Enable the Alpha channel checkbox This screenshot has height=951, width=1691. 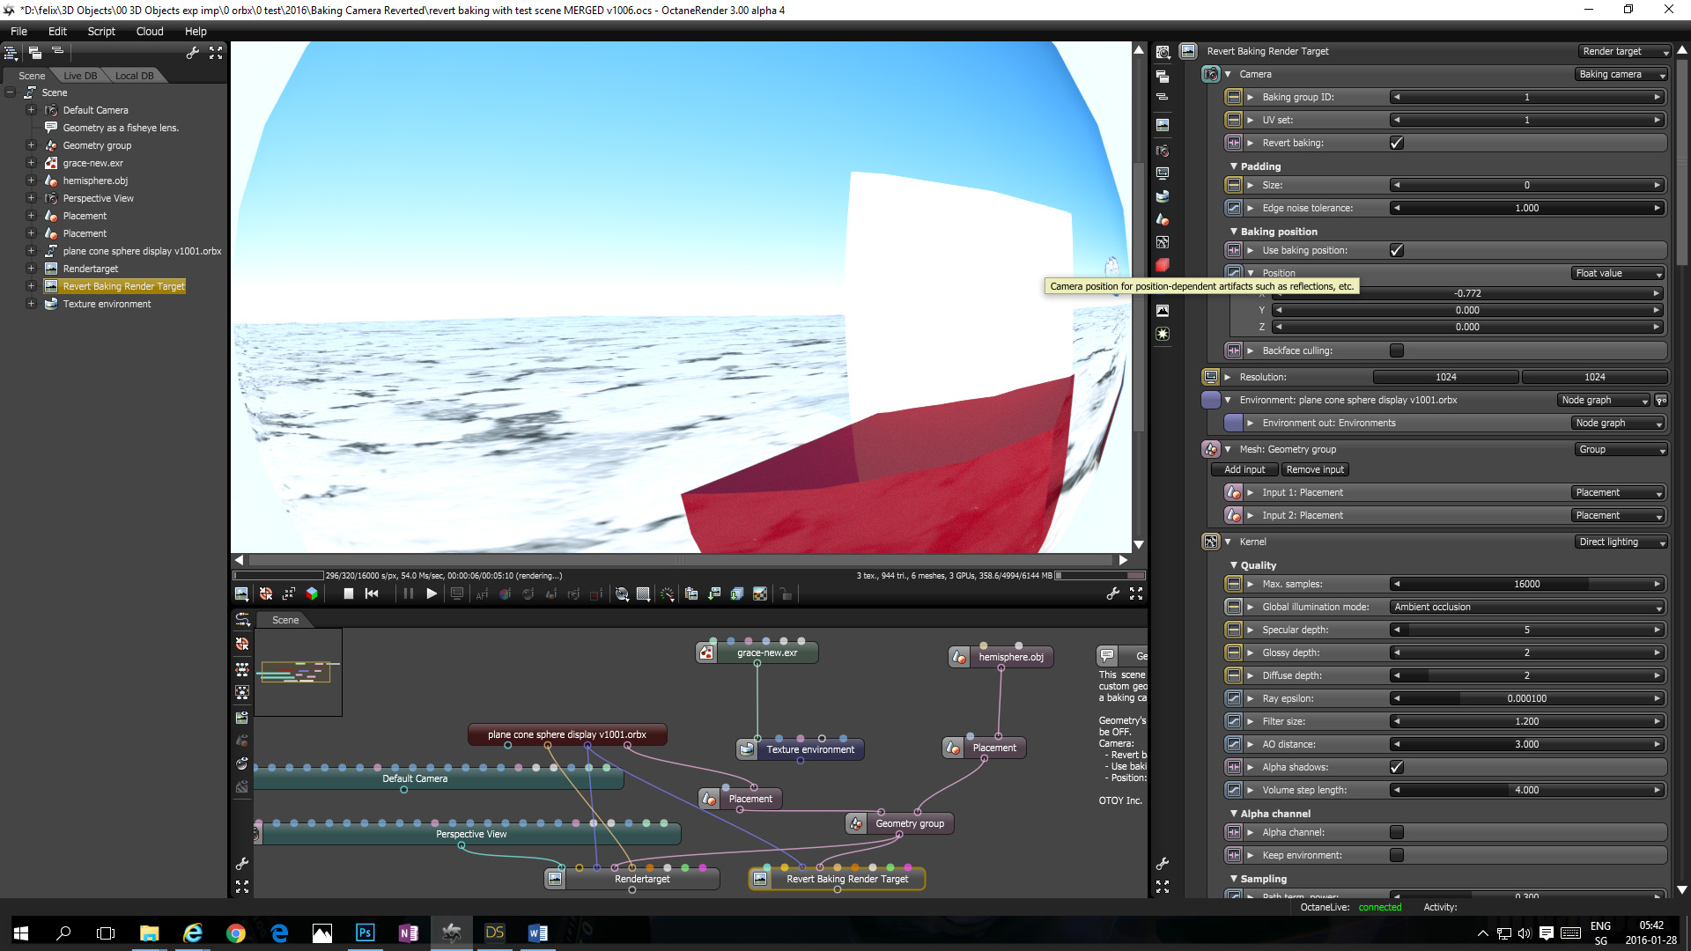tap(1397, 832)
